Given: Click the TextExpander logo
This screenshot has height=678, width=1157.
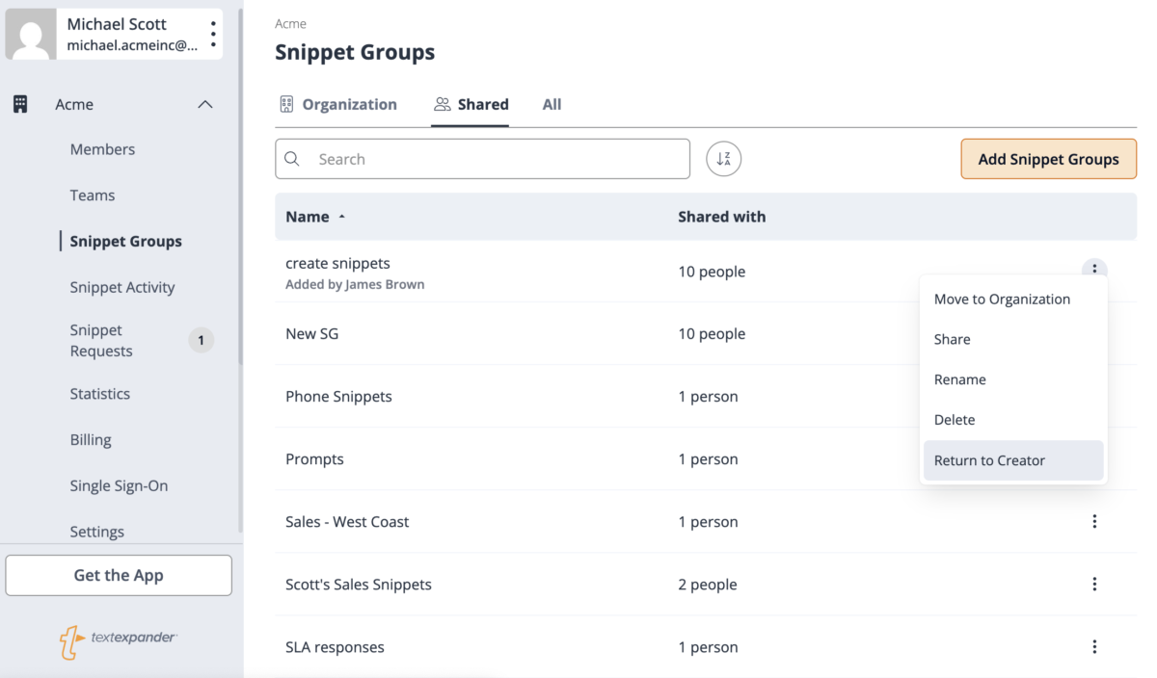Looking at the screenshot, I should click(118, 639).
